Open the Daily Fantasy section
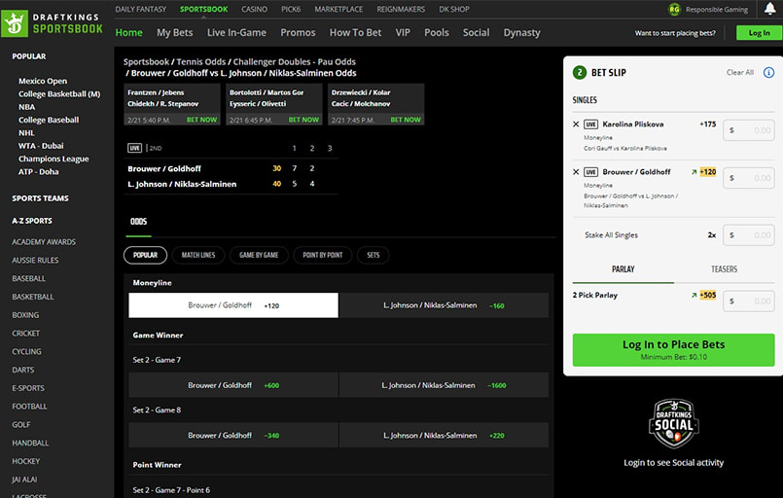The image size is (783, 498). (140, 9)
